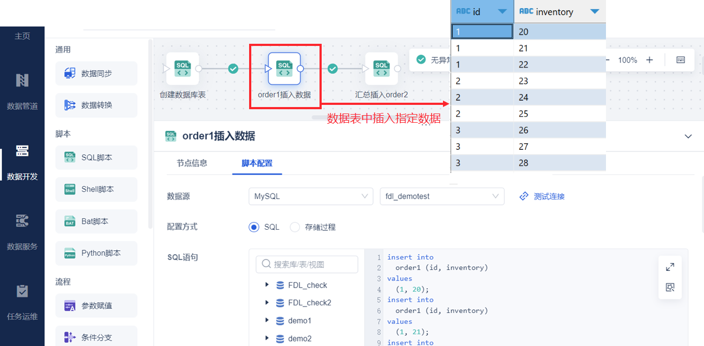The width and height of the screenshot is (704, 346).
Task: Select the FDL_check2 database in the tree
Action: tap(309, 303)
